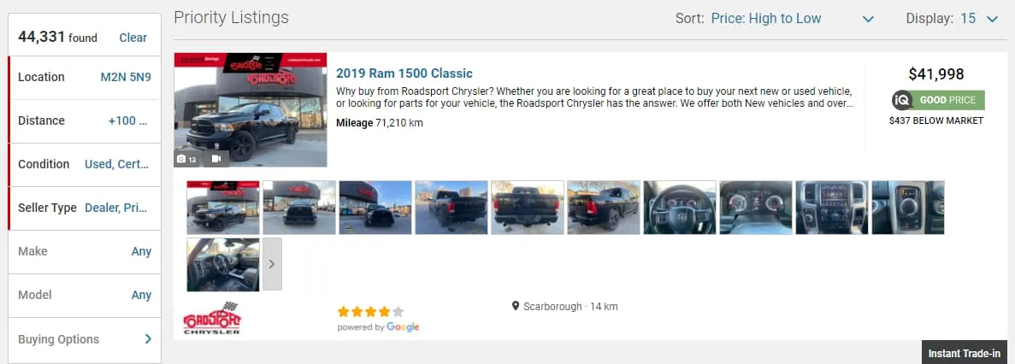
Task: Click the iQ Good Price badge
Action: coord(938,100)
